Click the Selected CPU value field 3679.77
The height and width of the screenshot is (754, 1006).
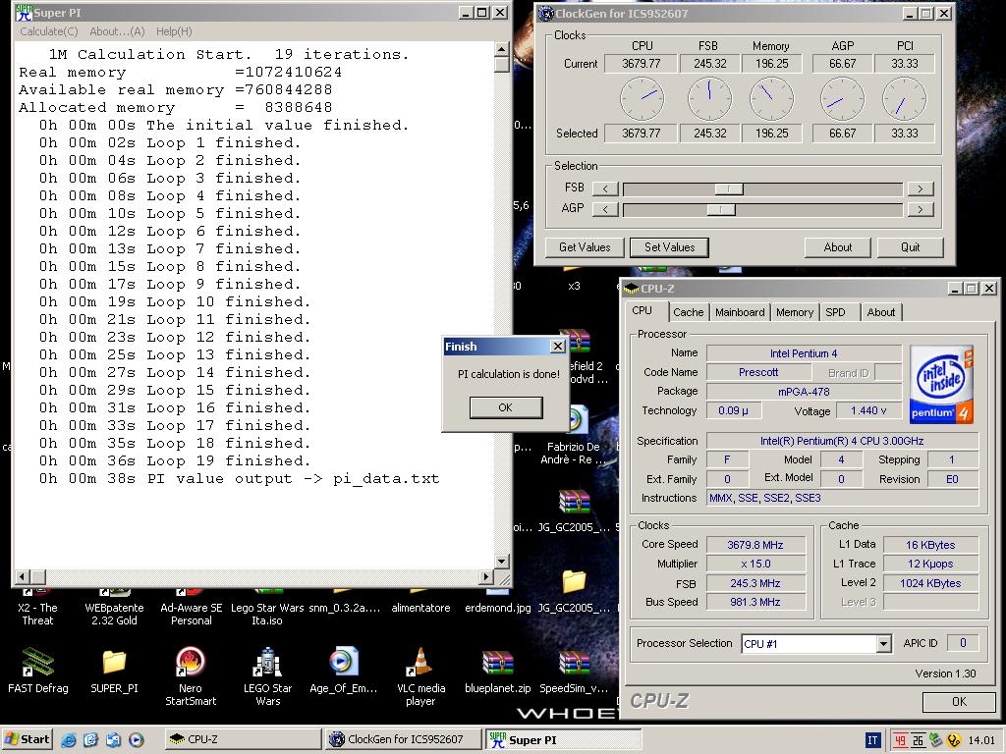(641, 134)
